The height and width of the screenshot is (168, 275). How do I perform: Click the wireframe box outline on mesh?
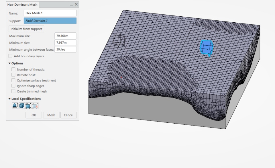(x=119, y=40)
